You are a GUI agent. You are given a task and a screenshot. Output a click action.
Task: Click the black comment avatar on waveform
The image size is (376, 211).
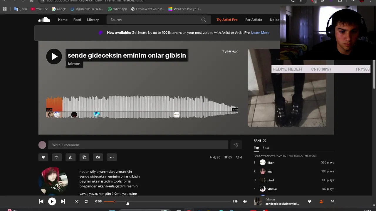tap(74, 115)
